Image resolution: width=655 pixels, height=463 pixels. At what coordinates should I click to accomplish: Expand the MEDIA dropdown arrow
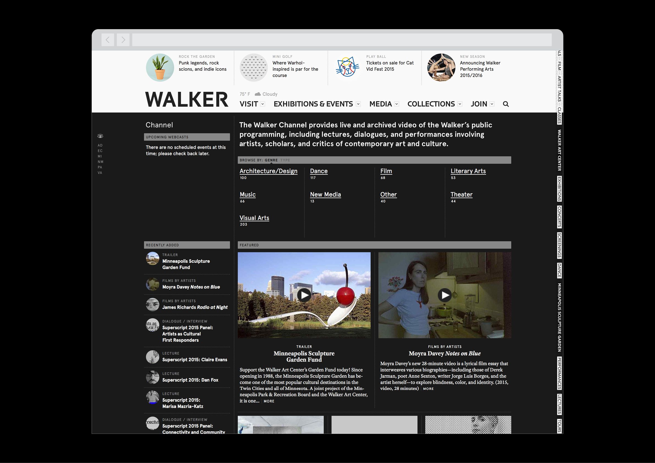(x=396, y=104)
